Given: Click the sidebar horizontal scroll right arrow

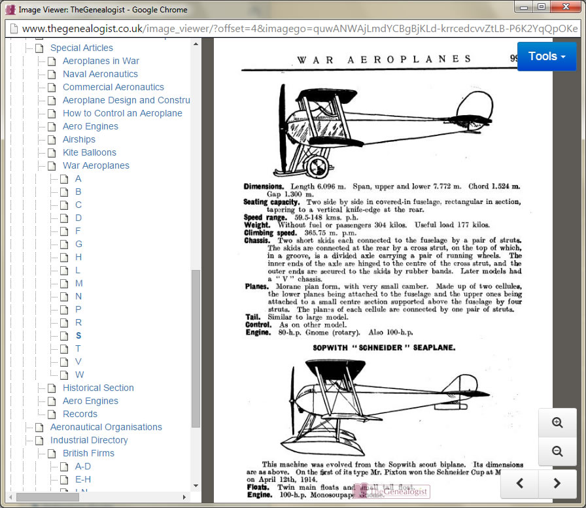Looking at the screenshot, I should click(184, 497).
